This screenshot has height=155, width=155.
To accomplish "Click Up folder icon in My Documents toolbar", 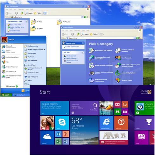I will [22, 13].
